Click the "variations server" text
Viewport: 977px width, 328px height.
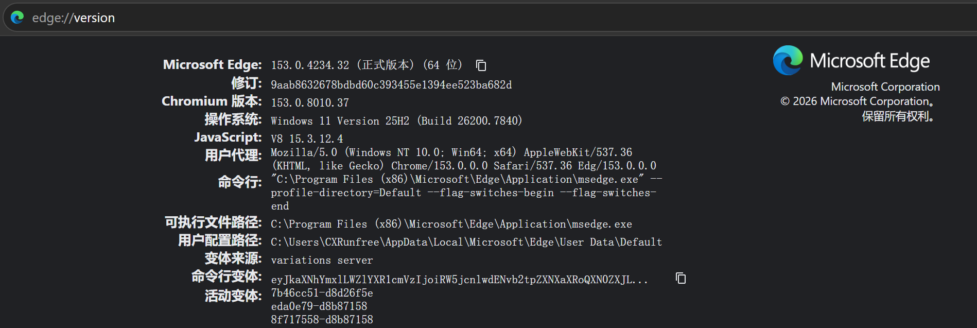[x=322, y=261]
